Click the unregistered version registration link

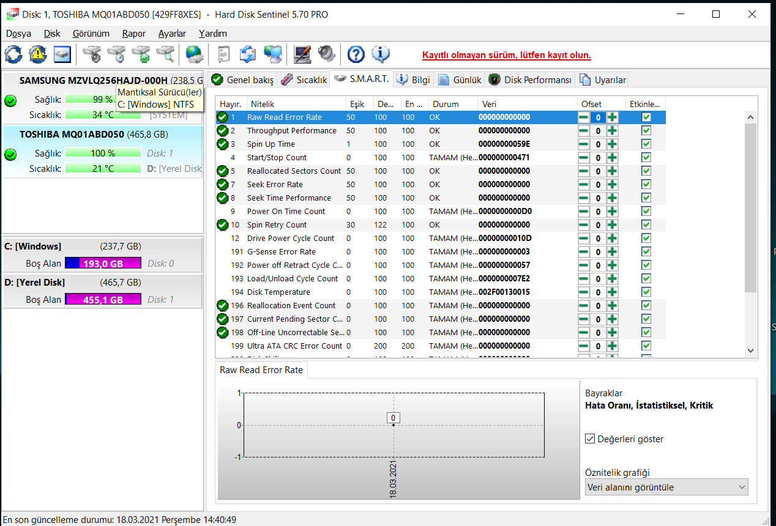pos(506,55)
